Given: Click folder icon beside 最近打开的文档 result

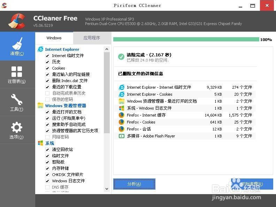Looking at the screenshot, I should [x=122, y=101].
